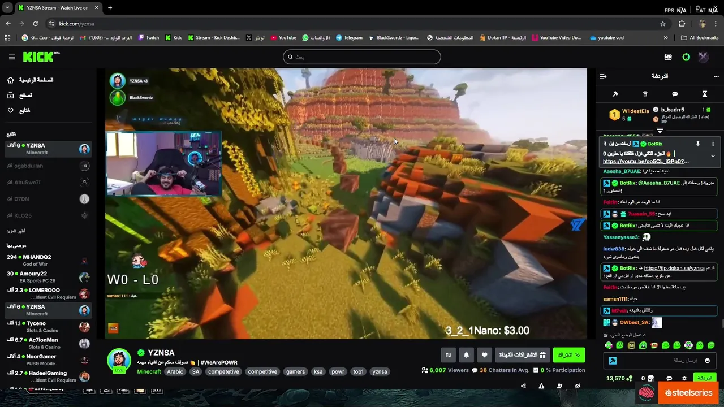Click the Minecraft category link
Screen dimensions: 724x407
tap(149, 372)
